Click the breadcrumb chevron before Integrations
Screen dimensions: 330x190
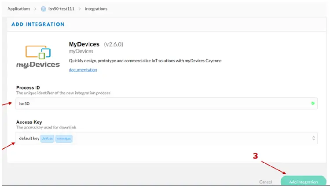tap(80, 9)
